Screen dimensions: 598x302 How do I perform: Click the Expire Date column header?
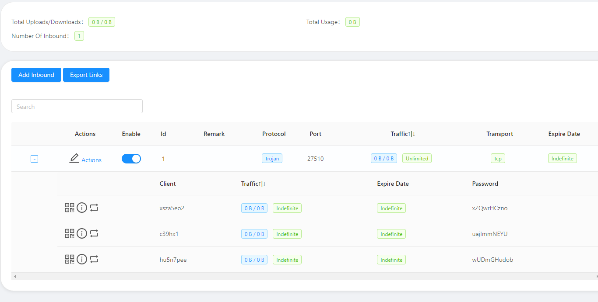point(564,134)
